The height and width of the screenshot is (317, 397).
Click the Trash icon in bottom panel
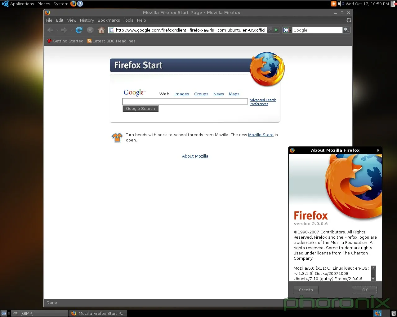394,313
